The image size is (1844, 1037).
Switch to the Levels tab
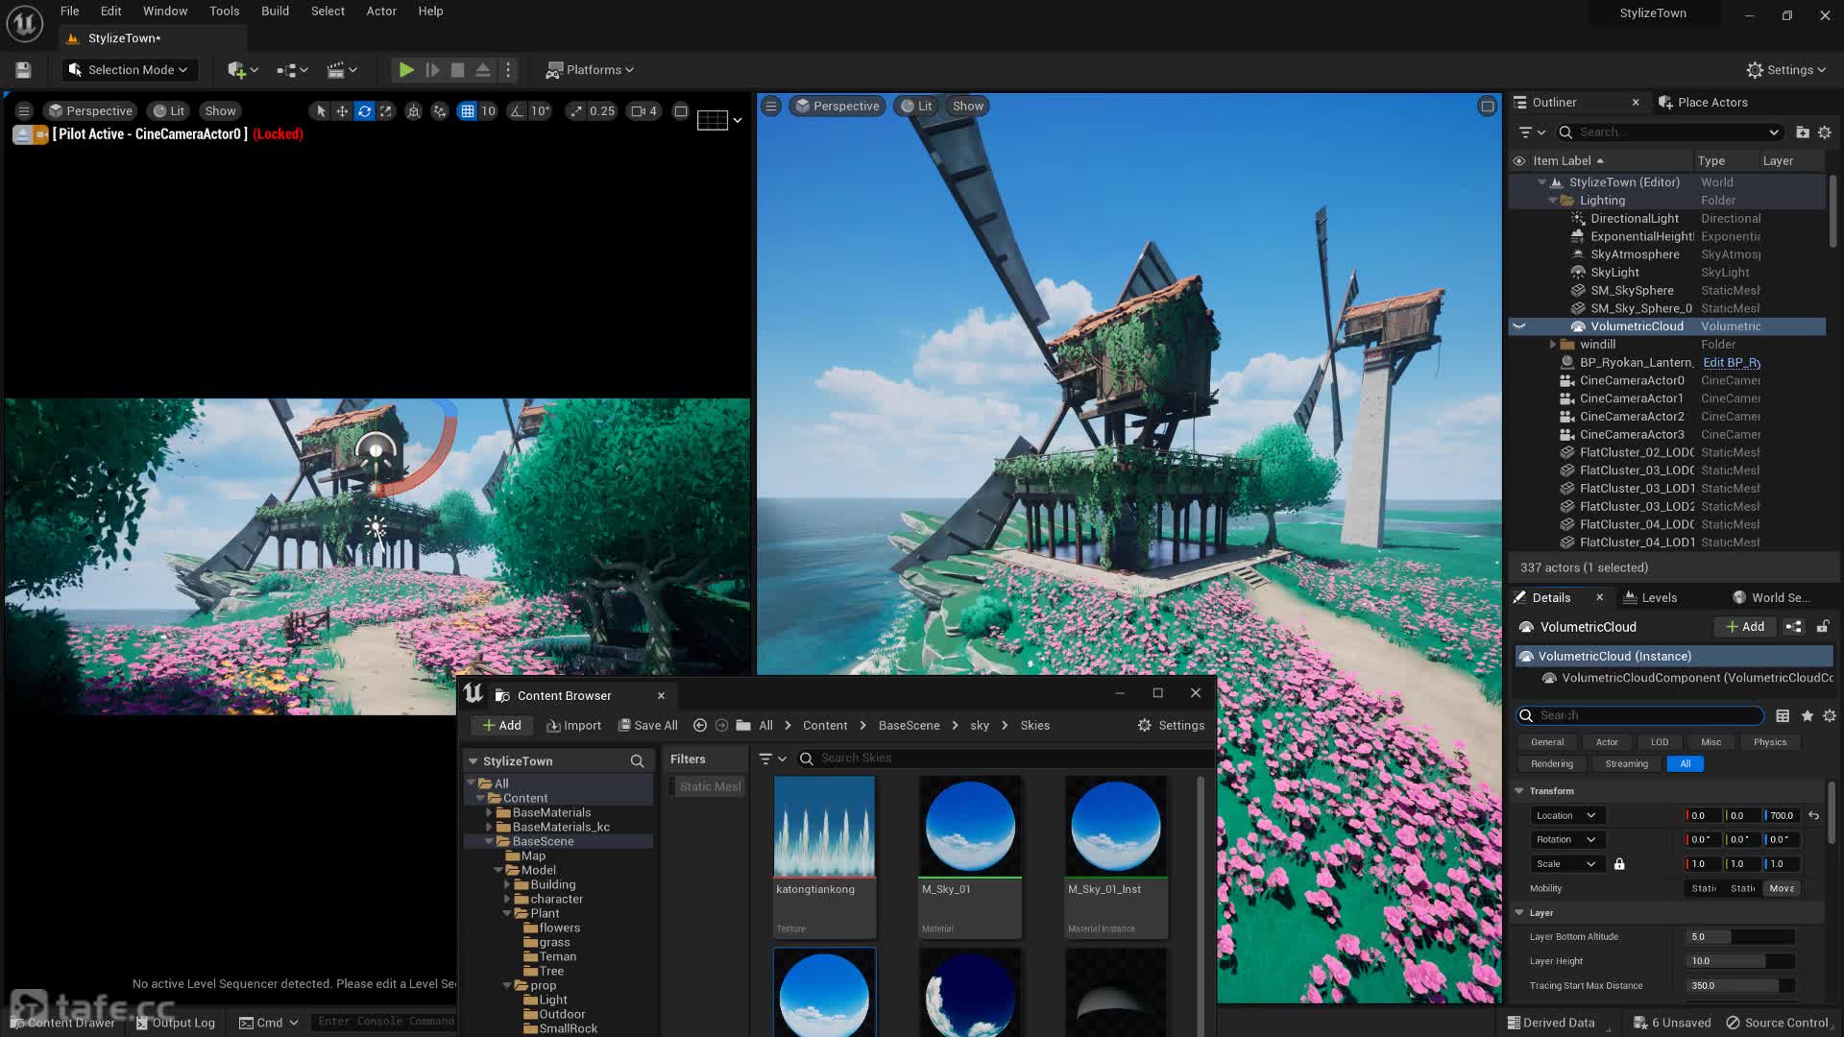click(x=1650, y=597)
